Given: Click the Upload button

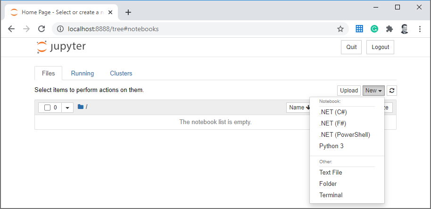Looking at the screenshot, I should coord(349,91).
